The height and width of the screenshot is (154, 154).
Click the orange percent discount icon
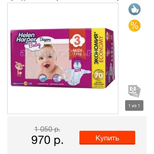coord(134,26)
